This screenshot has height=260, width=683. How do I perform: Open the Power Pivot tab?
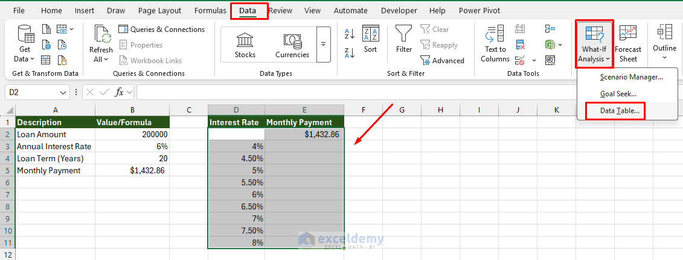479,11
